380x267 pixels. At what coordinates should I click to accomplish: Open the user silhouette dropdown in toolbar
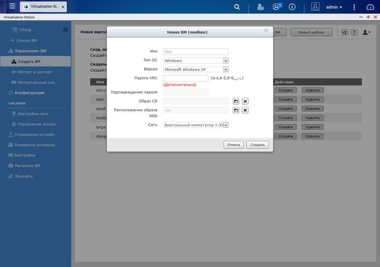(366, 32)
